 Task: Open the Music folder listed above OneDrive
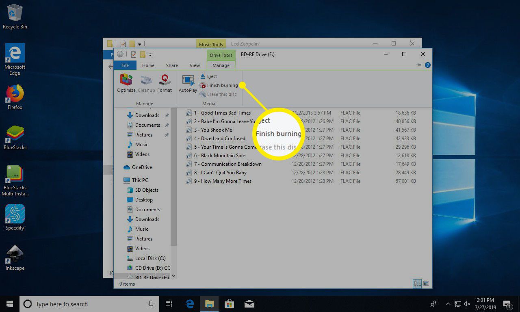[137, 145]
